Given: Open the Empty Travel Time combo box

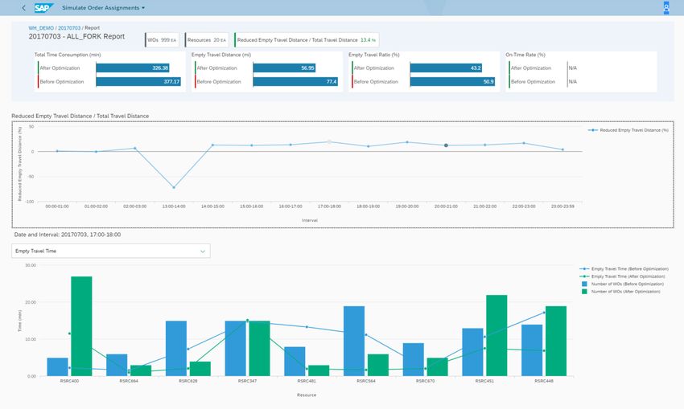Looking at the screenshot, I should click(110, 251).
